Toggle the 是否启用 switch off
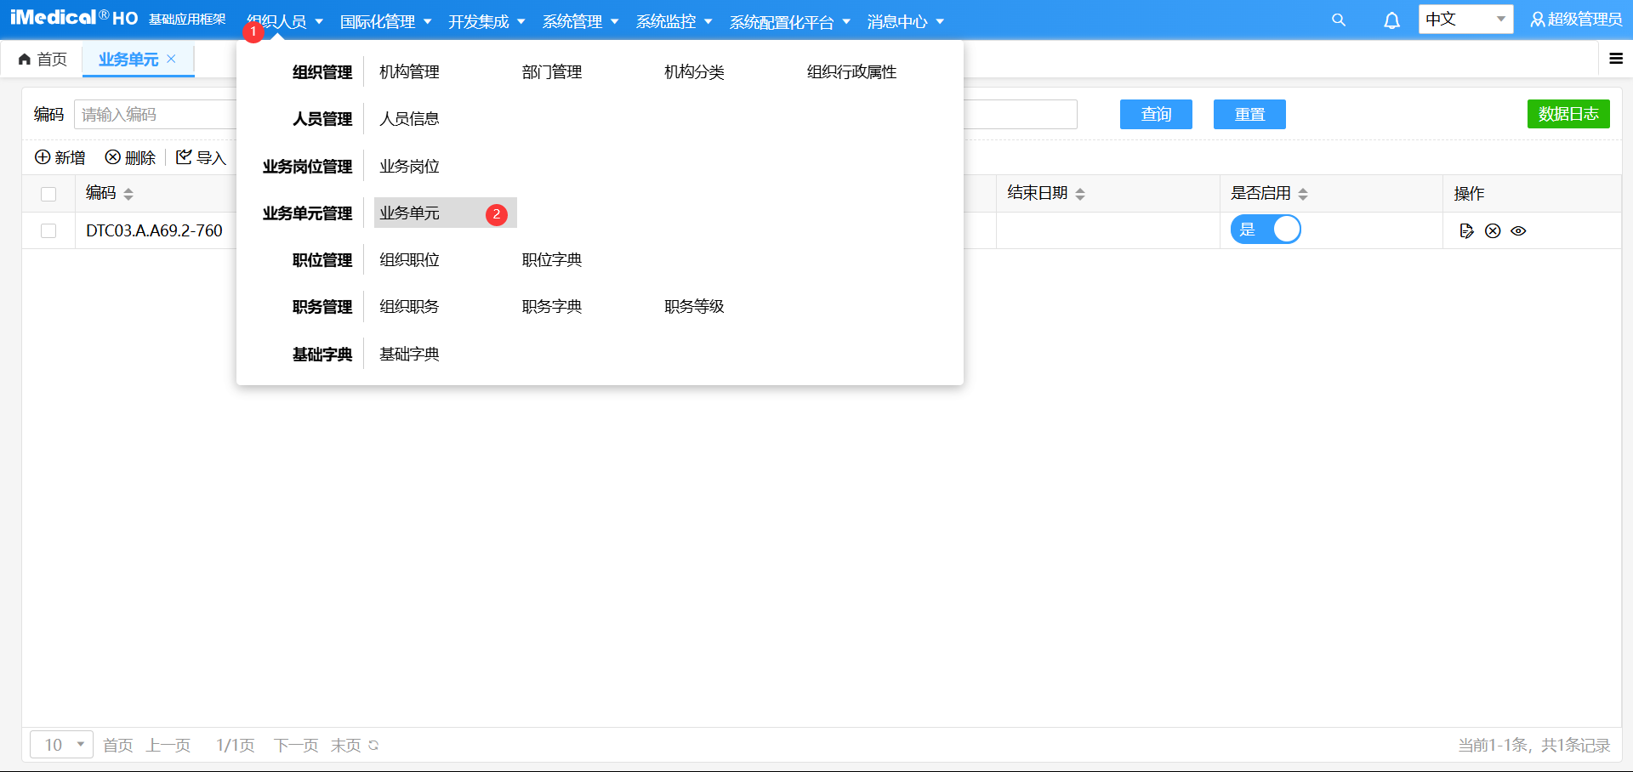 click(1266, 230)
